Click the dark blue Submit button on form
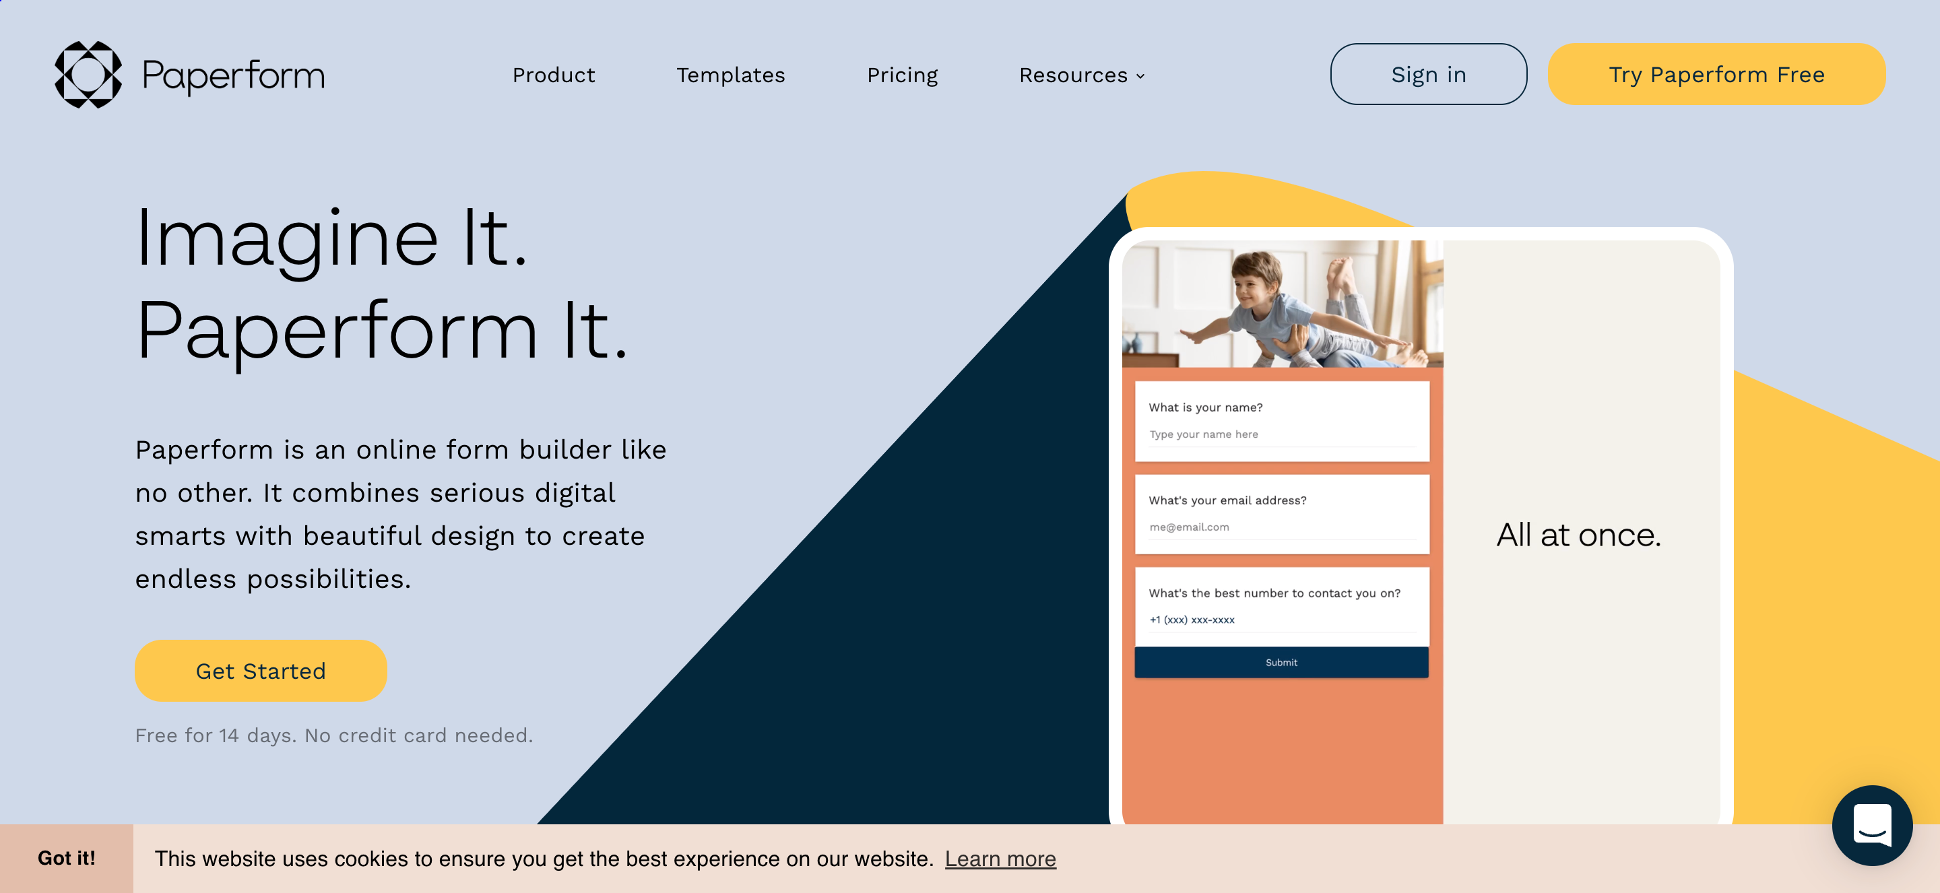The height and width of the screenshot is (893, 1940). pyautogui.click(x=1281, y=662)
